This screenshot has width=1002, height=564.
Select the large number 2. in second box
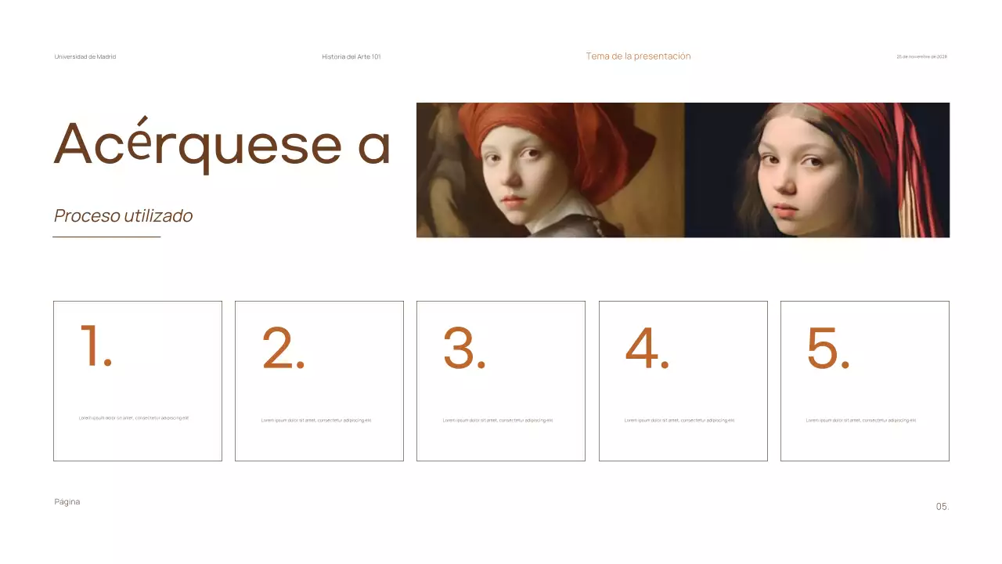[283, 349]
